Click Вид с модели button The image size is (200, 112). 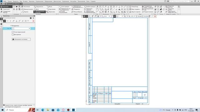pyautogui.click(x=135, y=9)
